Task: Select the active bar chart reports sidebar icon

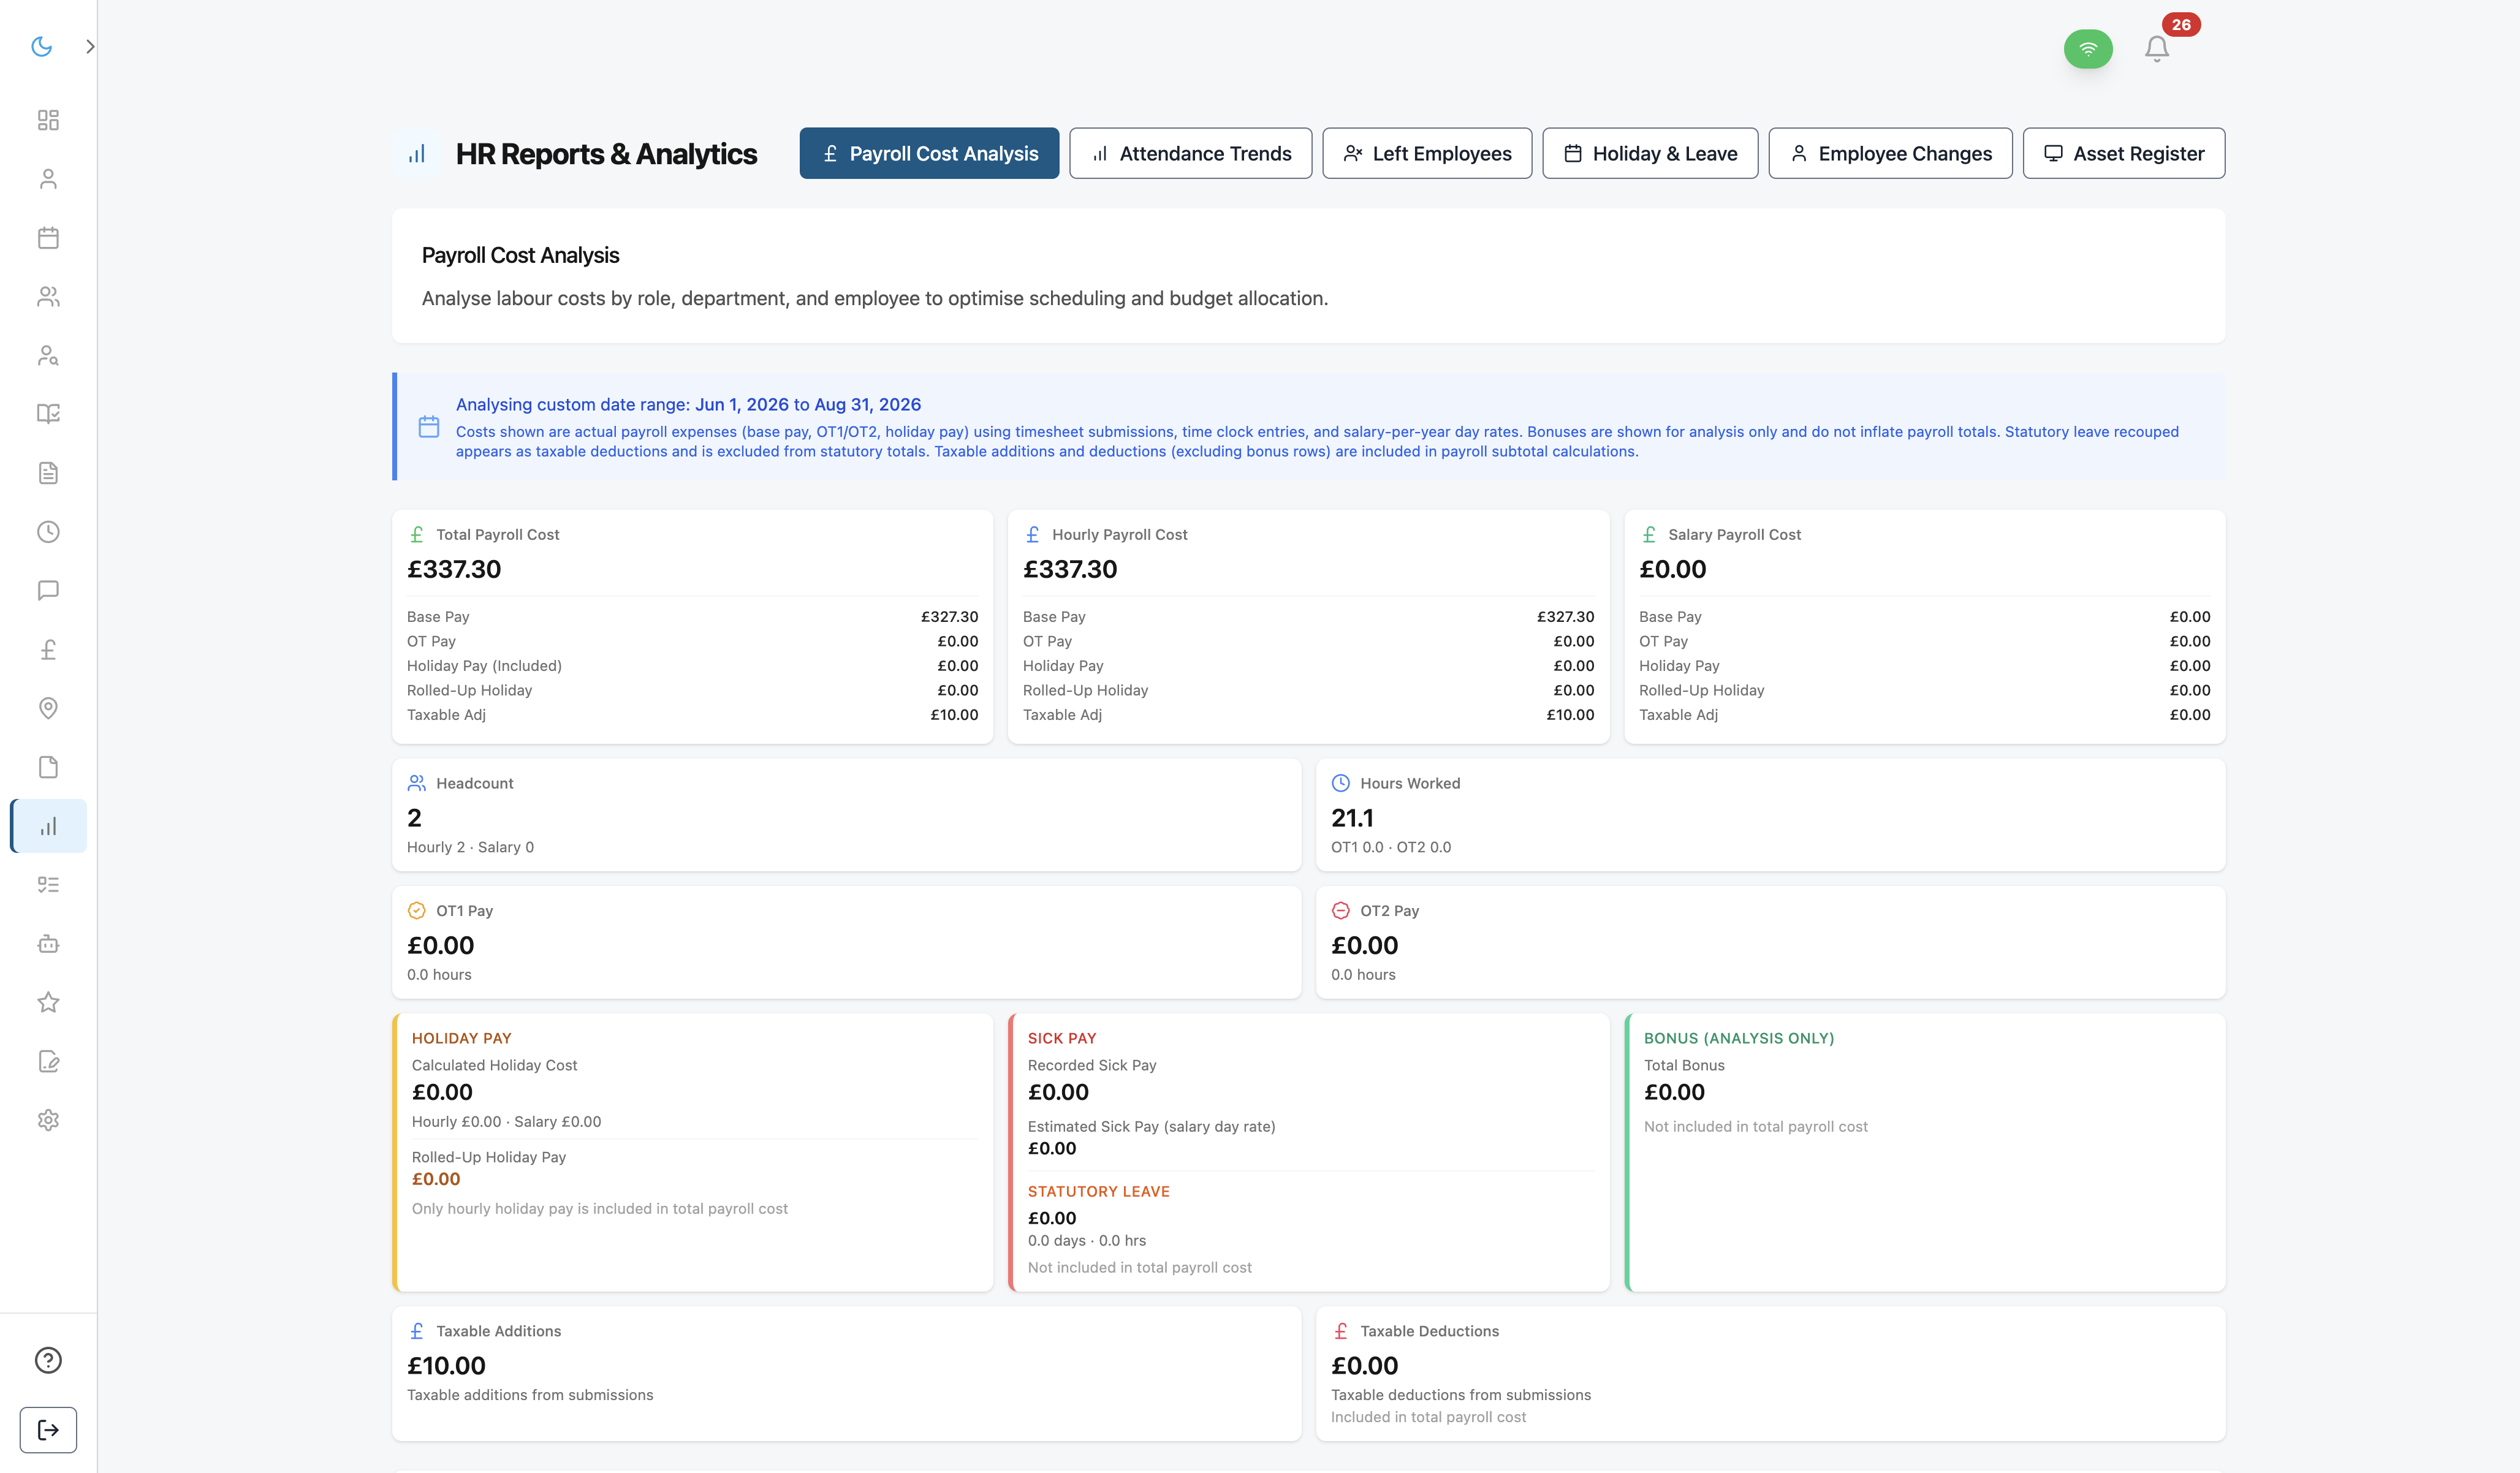Action: (x=48, y=826)
